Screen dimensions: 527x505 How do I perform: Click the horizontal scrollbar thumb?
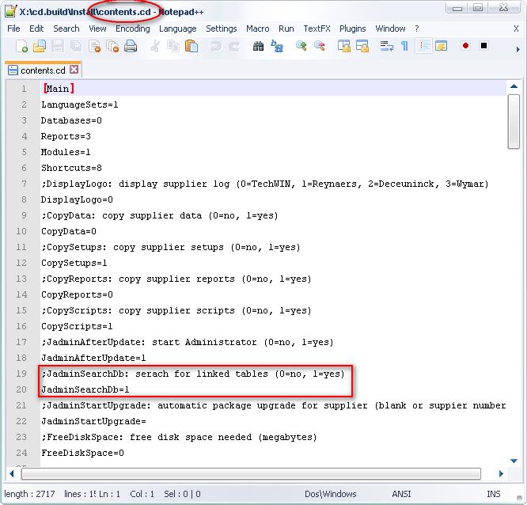(251, 473)
